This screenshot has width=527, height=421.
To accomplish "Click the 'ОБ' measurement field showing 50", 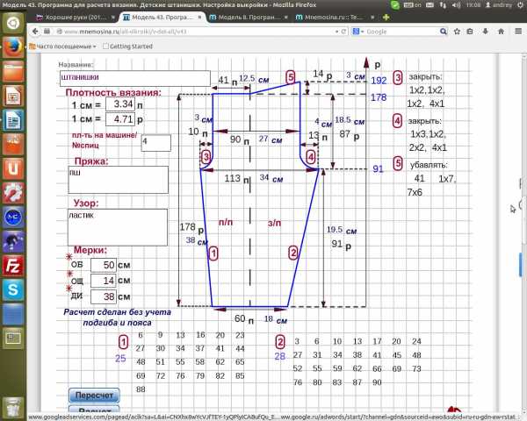I will pos(103,265).
